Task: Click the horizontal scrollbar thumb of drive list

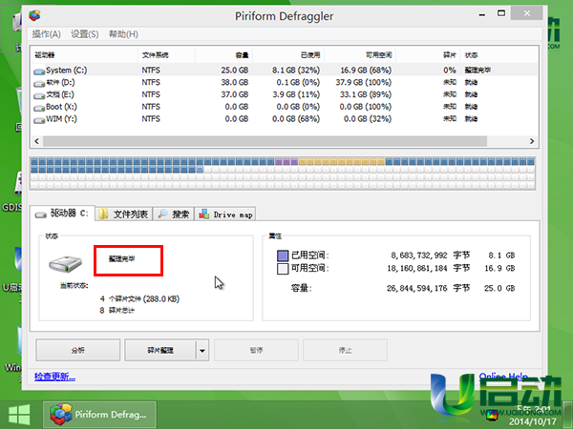Action: (265, 141)
